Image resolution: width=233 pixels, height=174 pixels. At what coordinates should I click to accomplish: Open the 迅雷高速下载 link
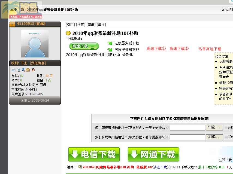[210, 49]
